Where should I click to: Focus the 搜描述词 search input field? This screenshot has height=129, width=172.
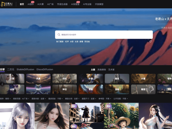coord(105,35)
